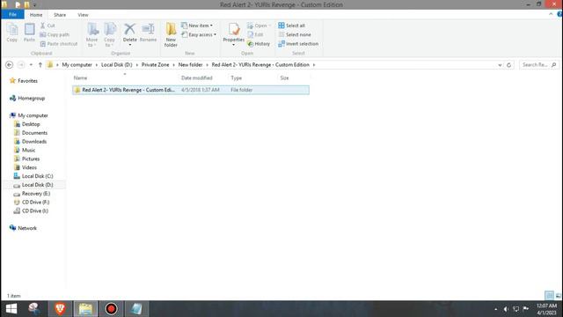
Task: Open the Open button dropdown
Action: click(270, 26)
